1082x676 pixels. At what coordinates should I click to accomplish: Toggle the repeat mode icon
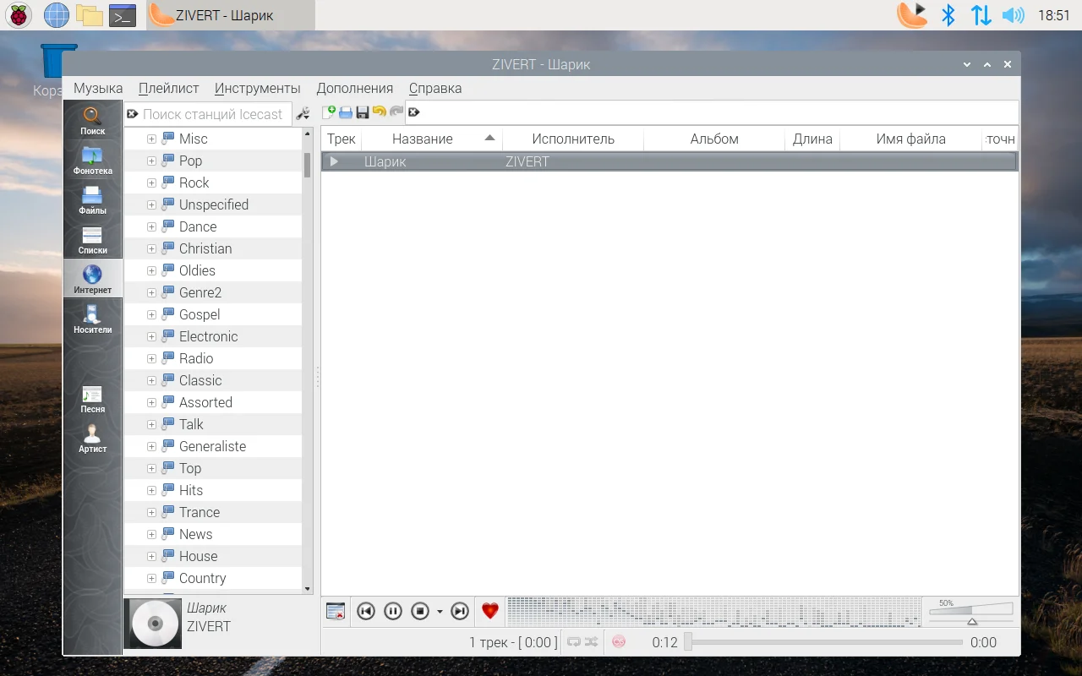(574, 642)
